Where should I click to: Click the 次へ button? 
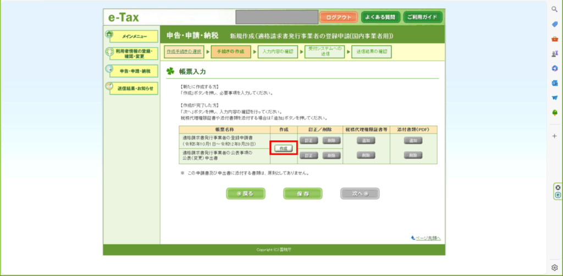click(360, 194)
